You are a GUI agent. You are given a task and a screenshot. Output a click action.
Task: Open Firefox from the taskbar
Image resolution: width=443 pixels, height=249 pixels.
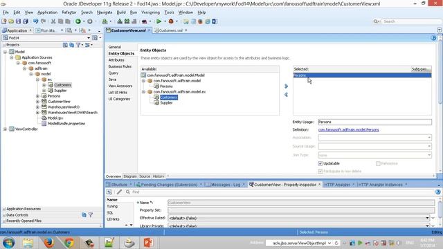tap(48, 243)
